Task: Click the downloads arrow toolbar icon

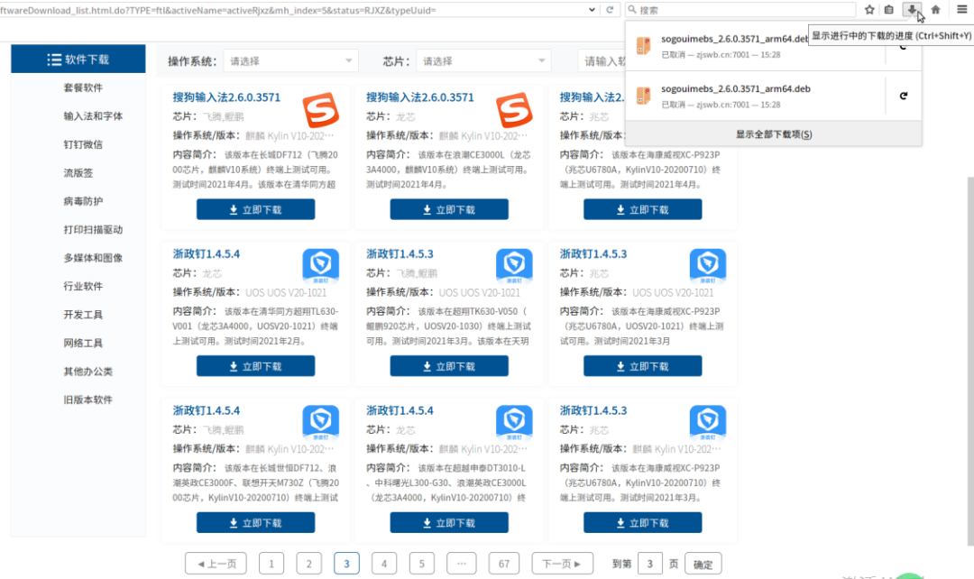Action: [x=912, y=9]
